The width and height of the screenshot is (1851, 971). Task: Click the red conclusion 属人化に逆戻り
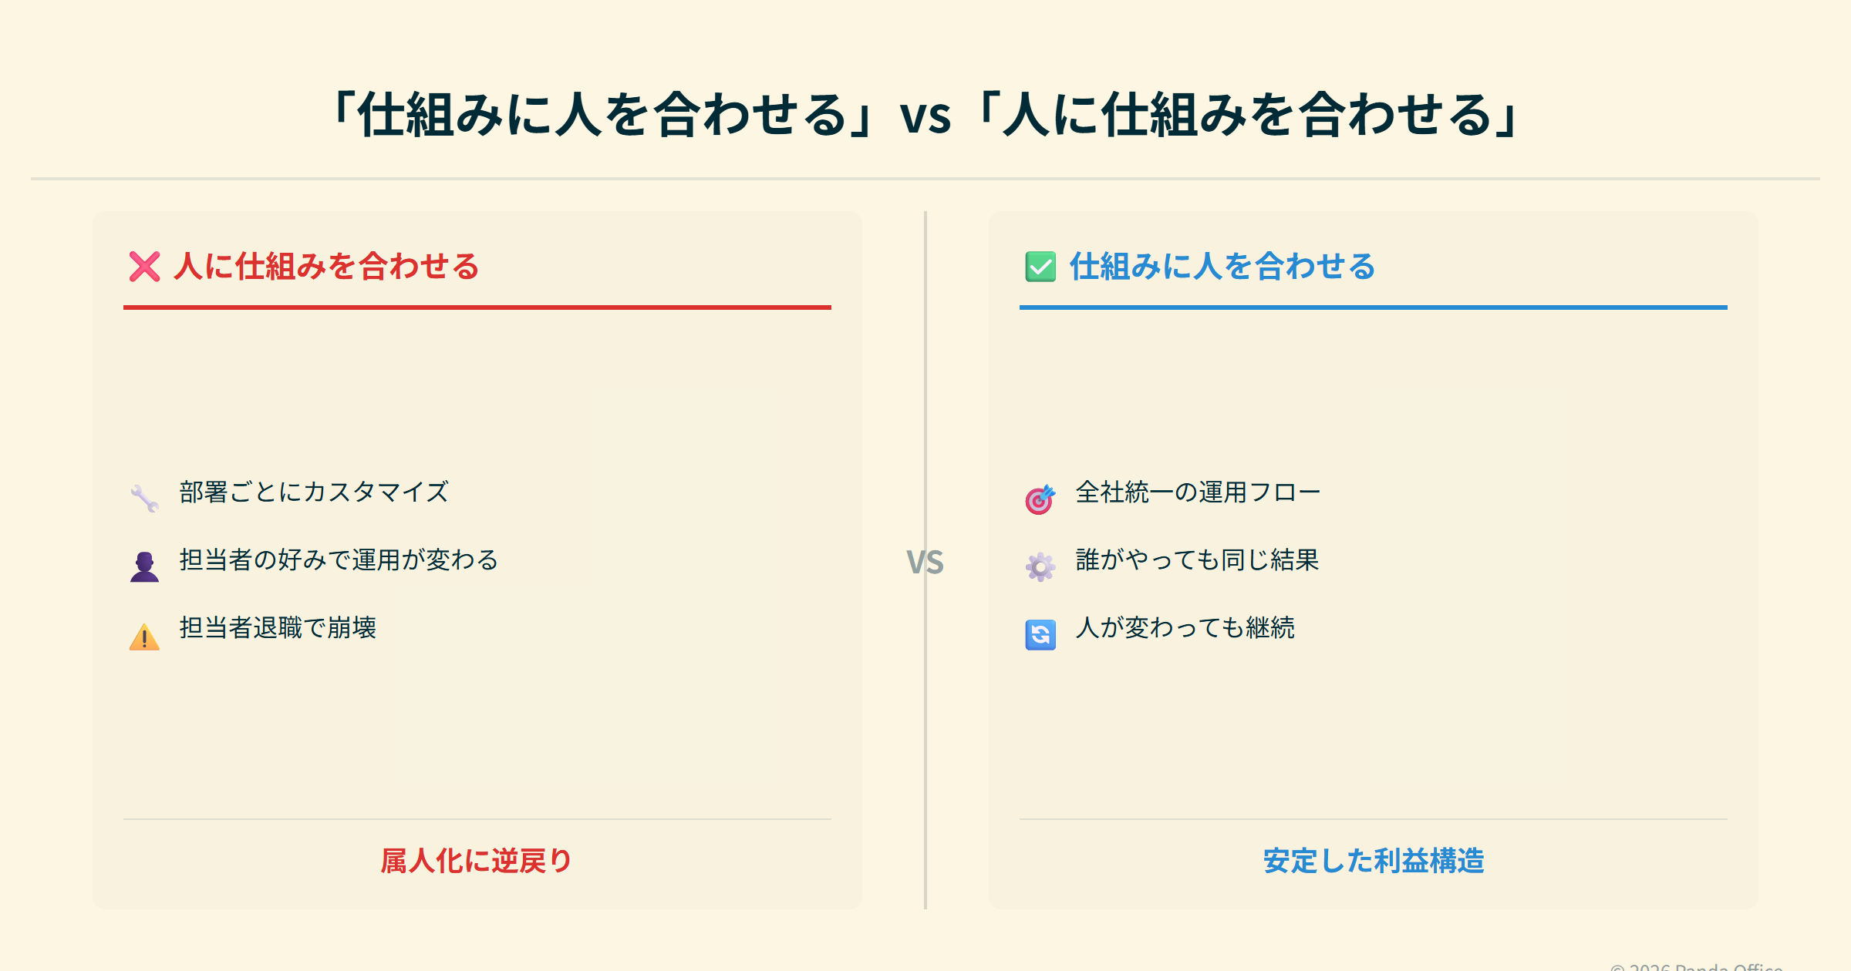coord(477,861)
